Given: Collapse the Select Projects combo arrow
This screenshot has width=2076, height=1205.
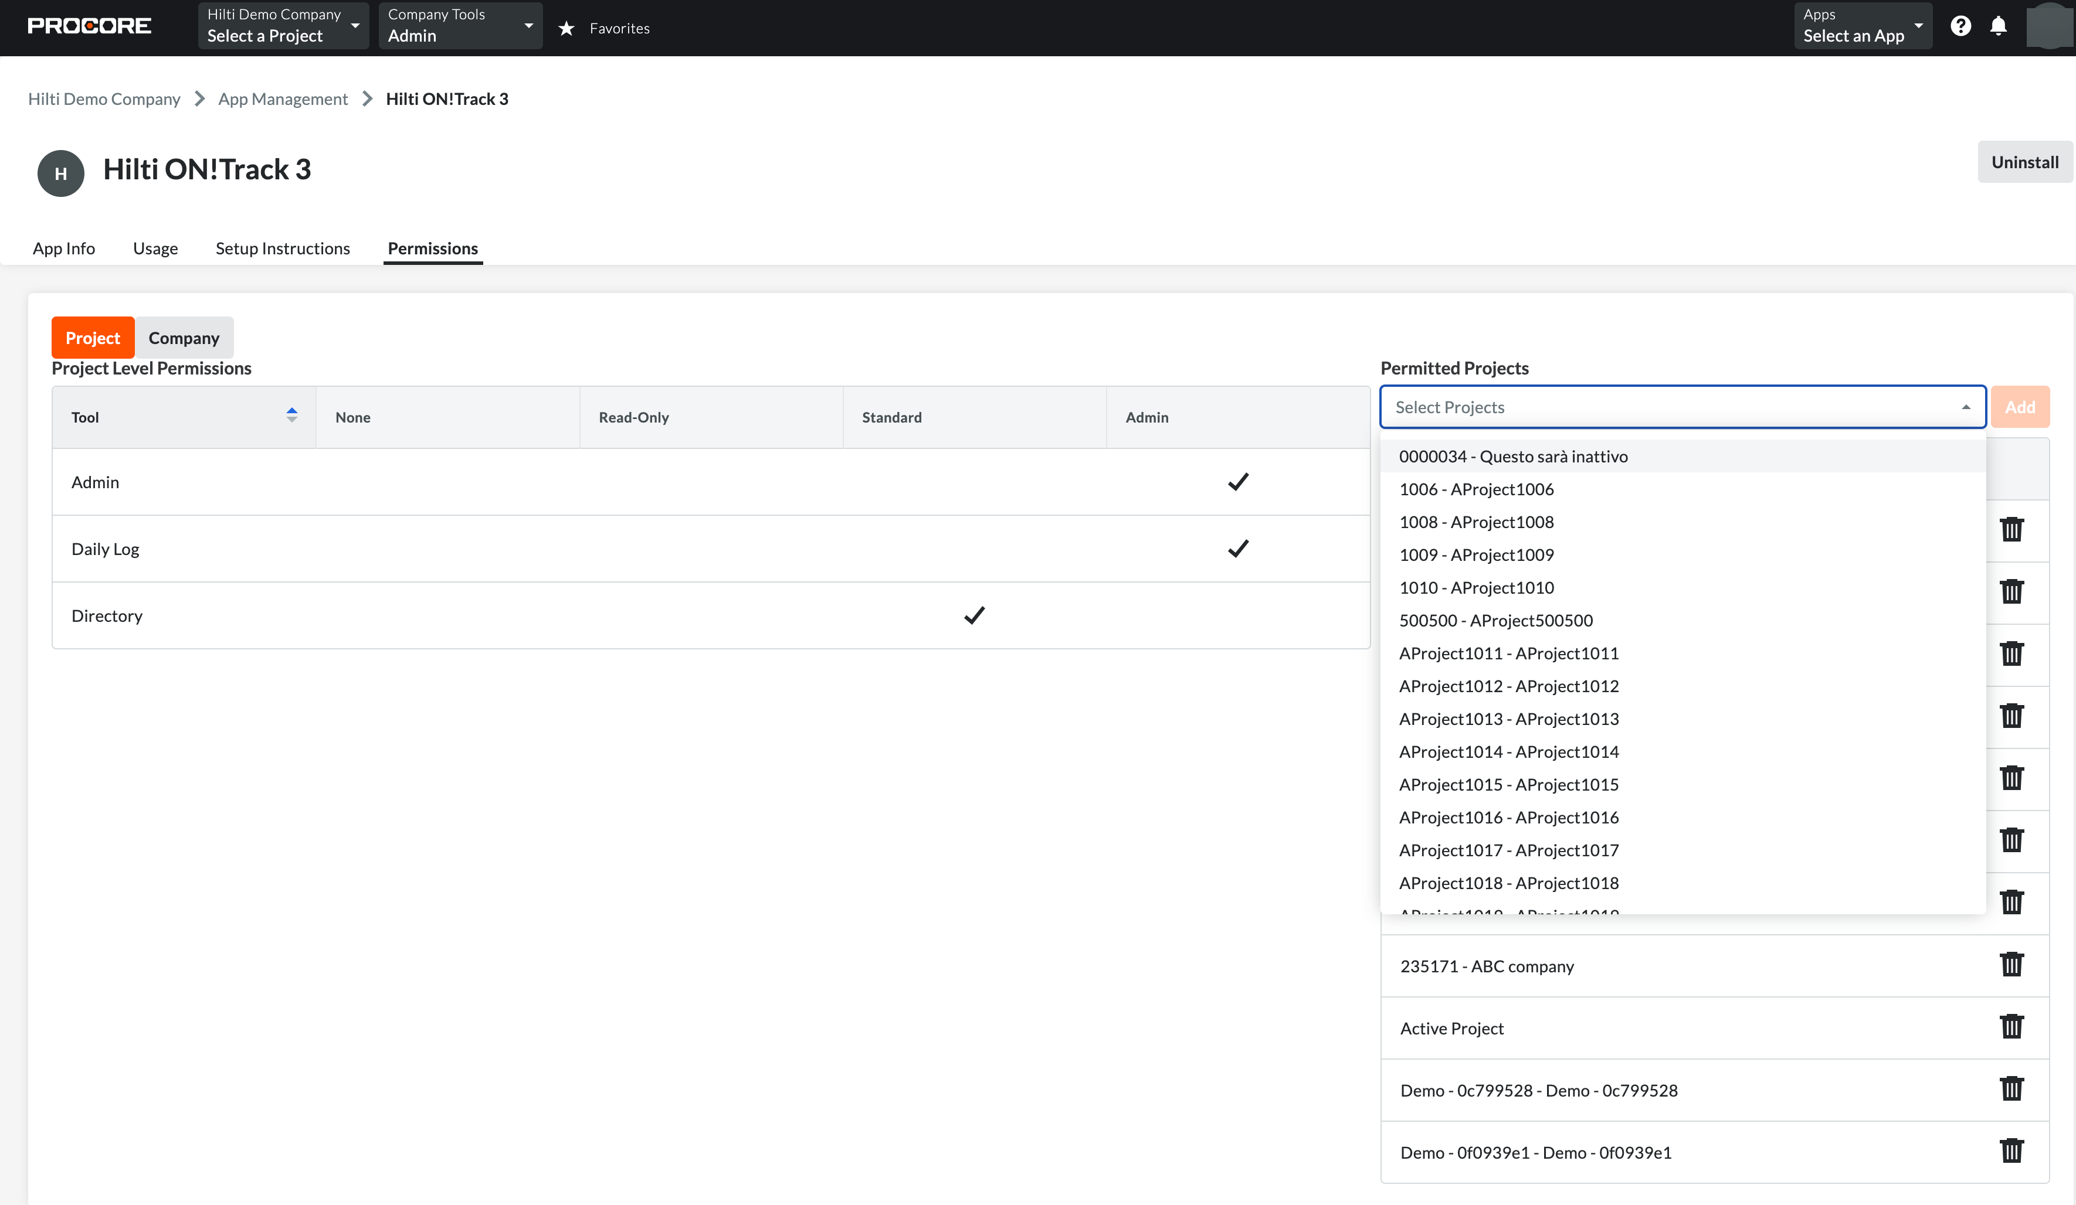Looking at the screenshot, I should click(1966, 407).
